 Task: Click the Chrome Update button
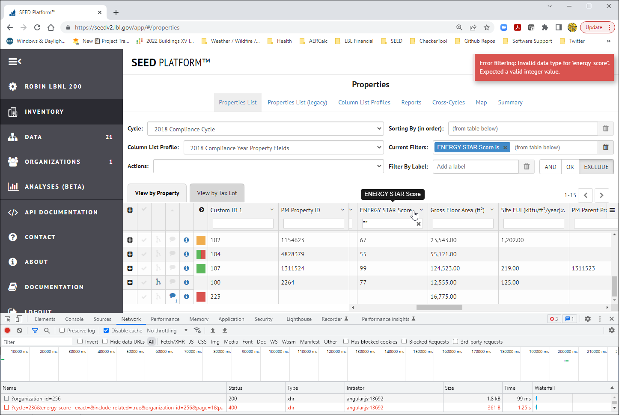point(598,27)
